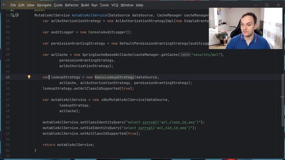Click mutableAclService.setAclClassIdSupported call
This screenshot has width=285, height=160.
click(91, 133)
